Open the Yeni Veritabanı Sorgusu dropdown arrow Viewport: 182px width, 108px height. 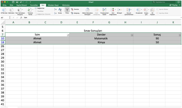[x=22, y=10]
